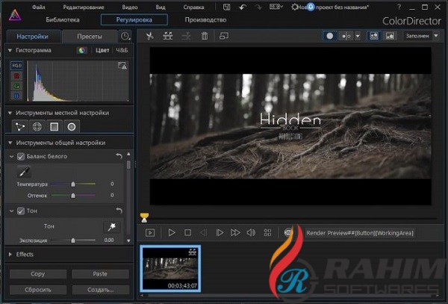Toggle the red channel in histogram
Screen dimensions: 448x304
coord(15,75)
